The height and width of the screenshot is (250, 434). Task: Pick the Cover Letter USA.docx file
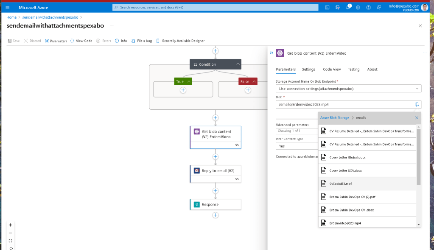(367, 171)
